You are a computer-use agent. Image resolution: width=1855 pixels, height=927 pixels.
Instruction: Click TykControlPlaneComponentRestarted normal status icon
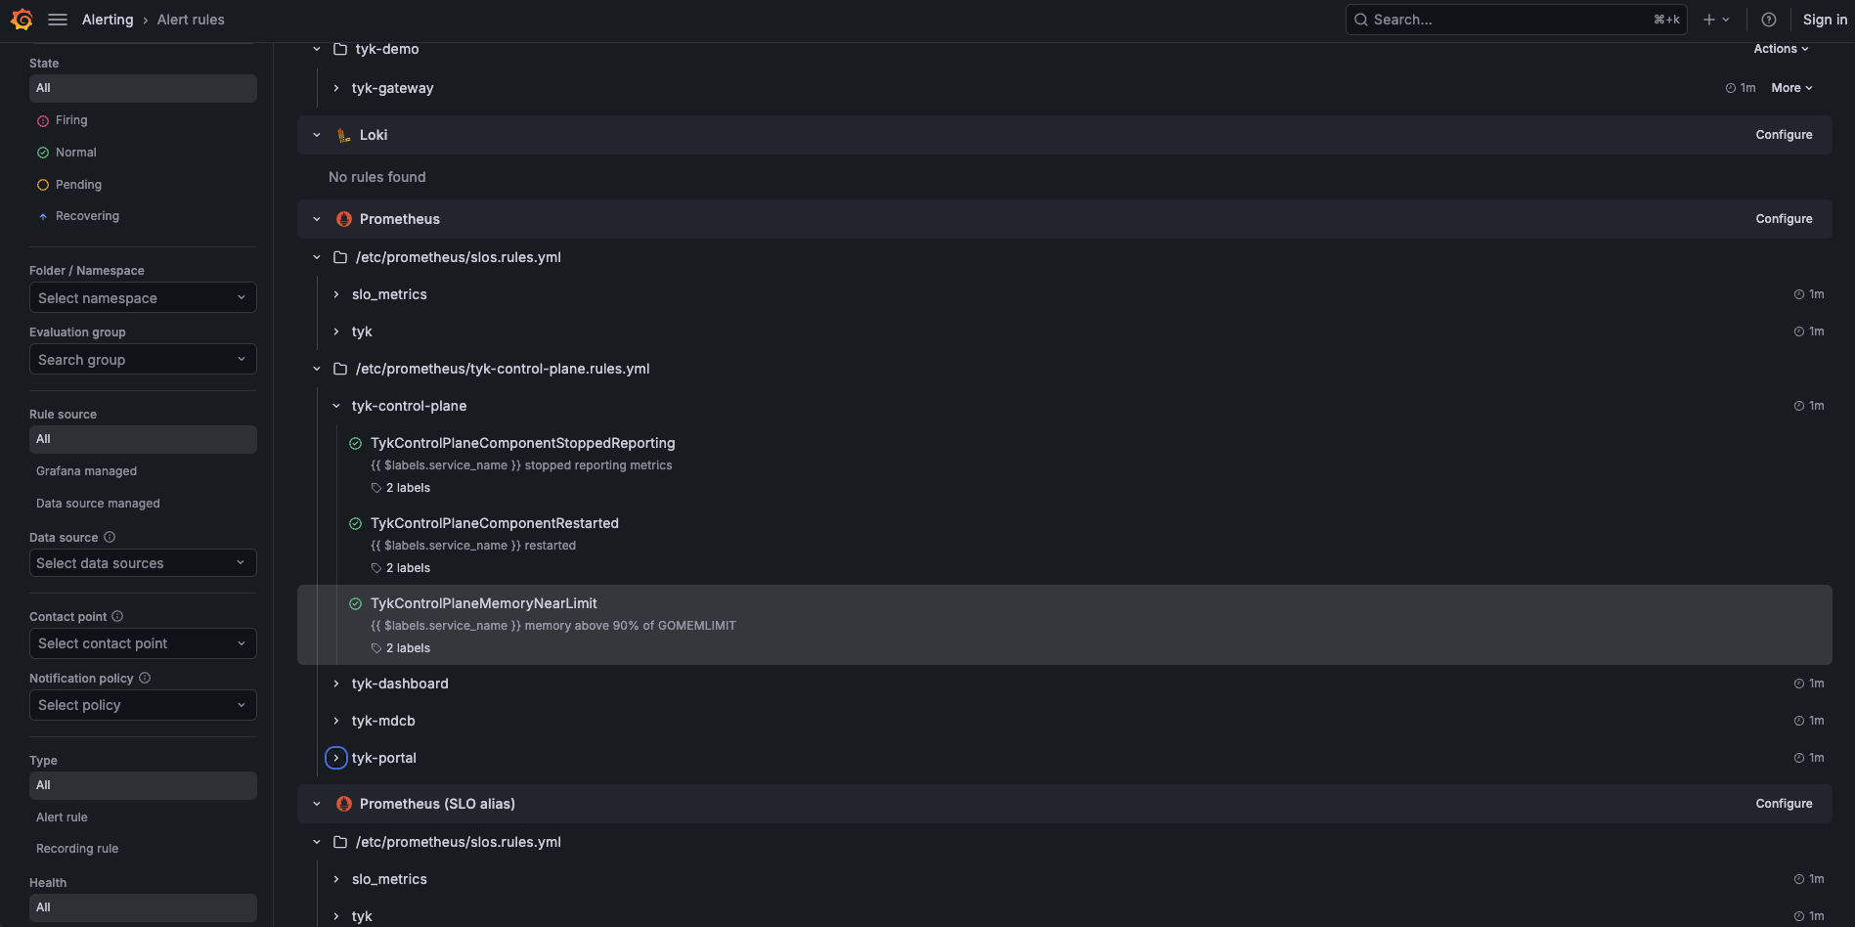point(356,523)
